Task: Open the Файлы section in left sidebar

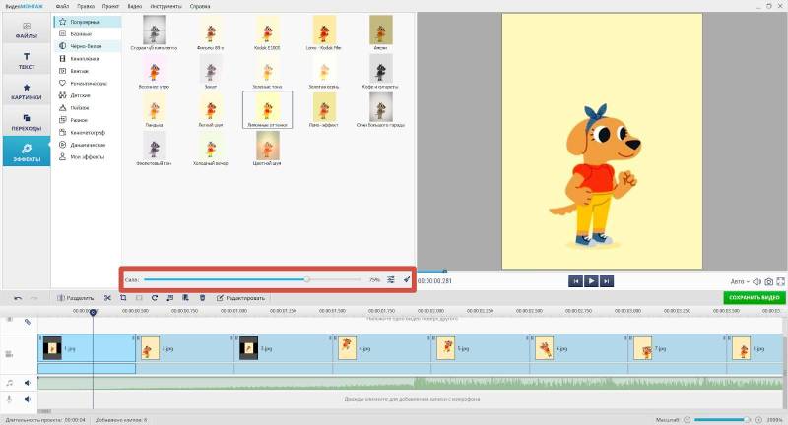Action: pos(27,30)
